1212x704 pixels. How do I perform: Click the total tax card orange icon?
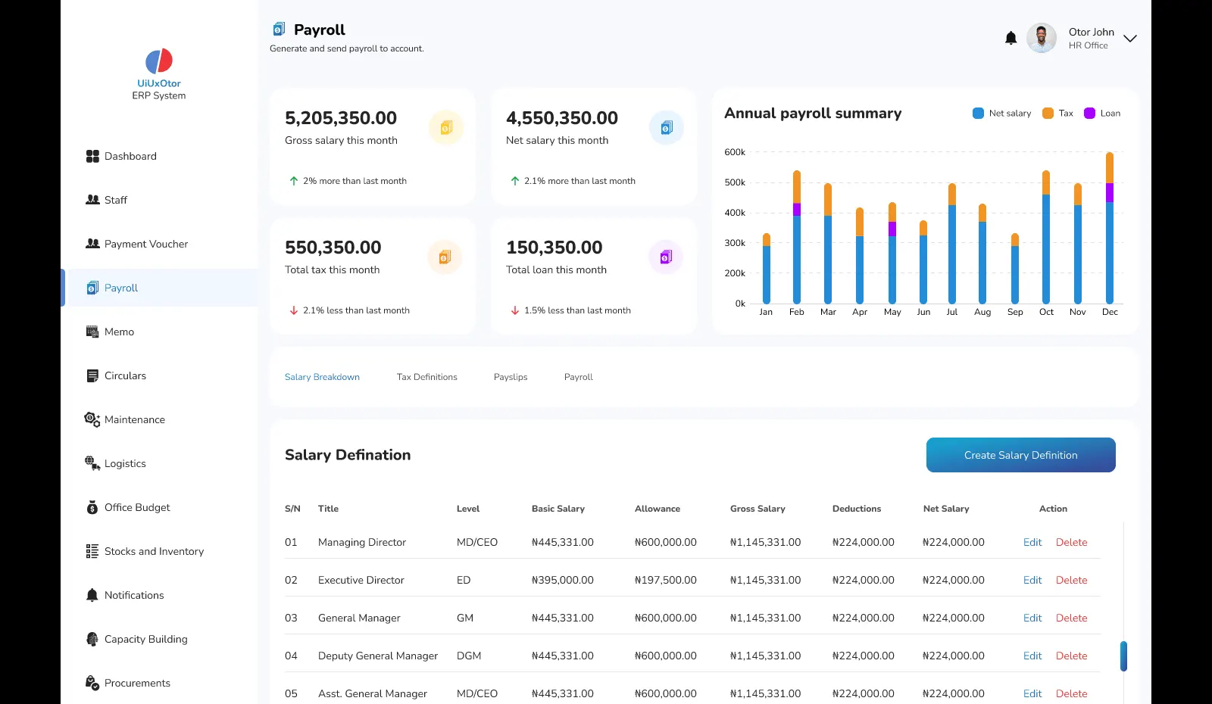click(445, 257)
